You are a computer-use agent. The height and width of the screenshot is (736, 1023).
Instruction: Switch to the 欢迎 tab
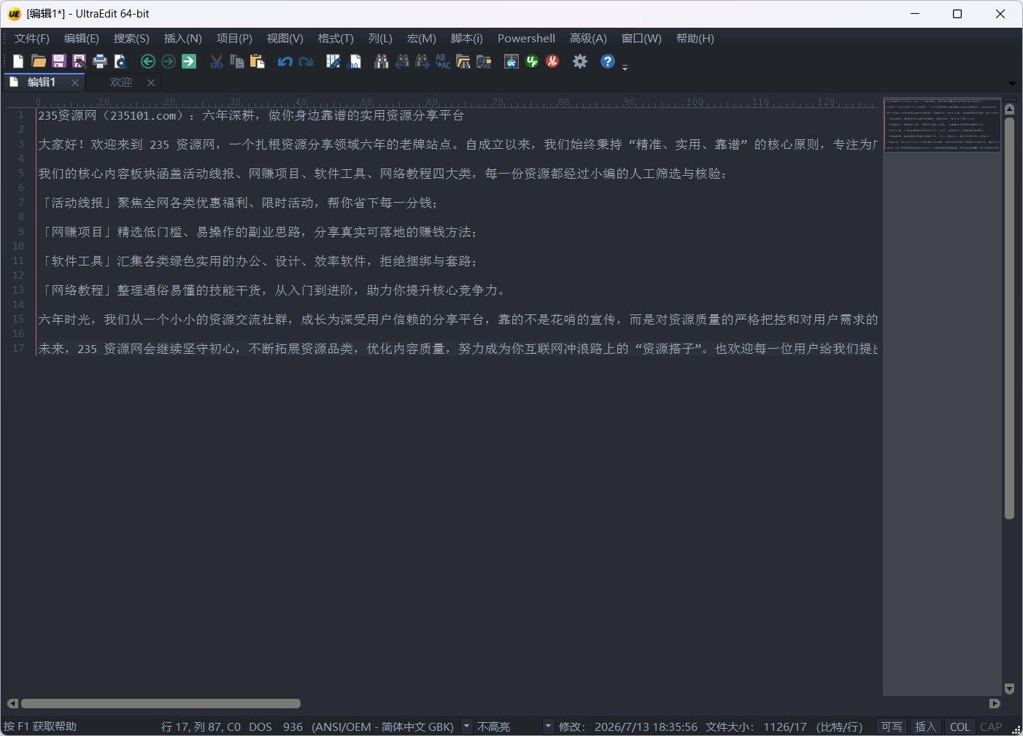click(x=121, y=82)
